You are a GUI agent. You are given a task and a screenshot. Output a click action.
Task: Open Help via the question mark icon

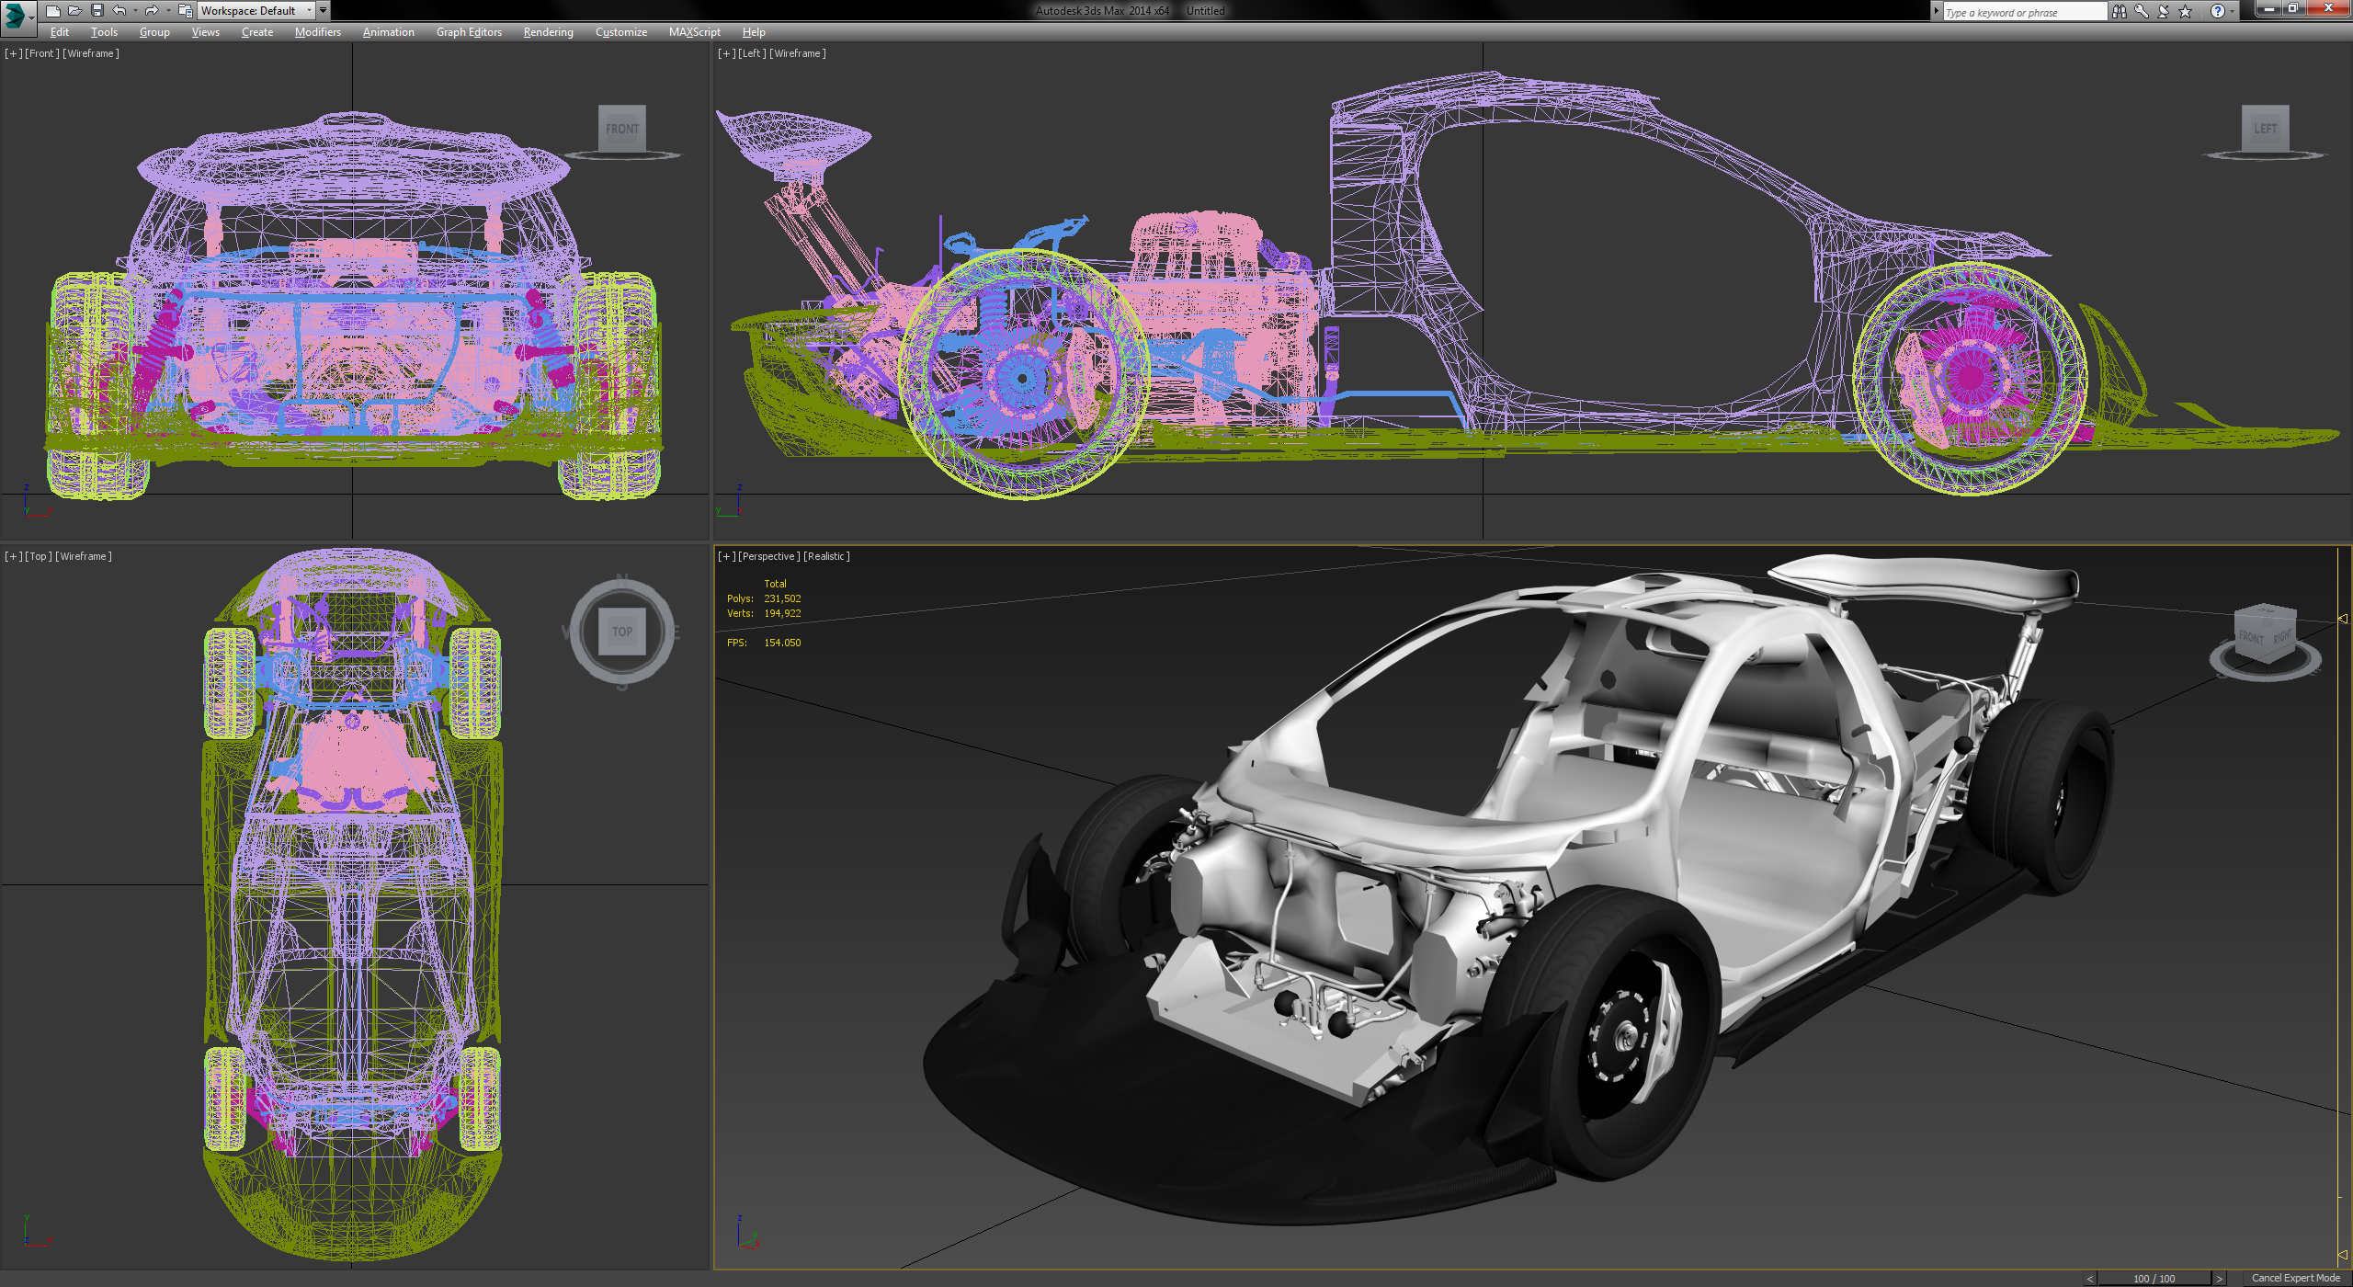[2220, 11]
